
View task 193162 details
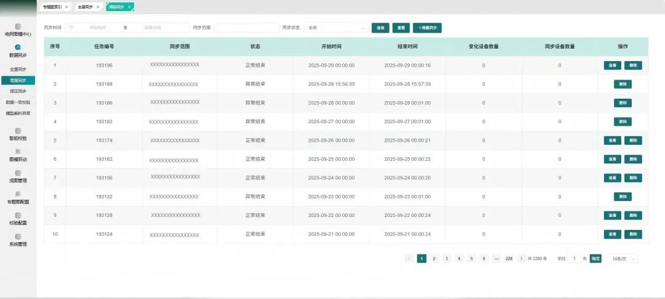[x=613, y=159]
